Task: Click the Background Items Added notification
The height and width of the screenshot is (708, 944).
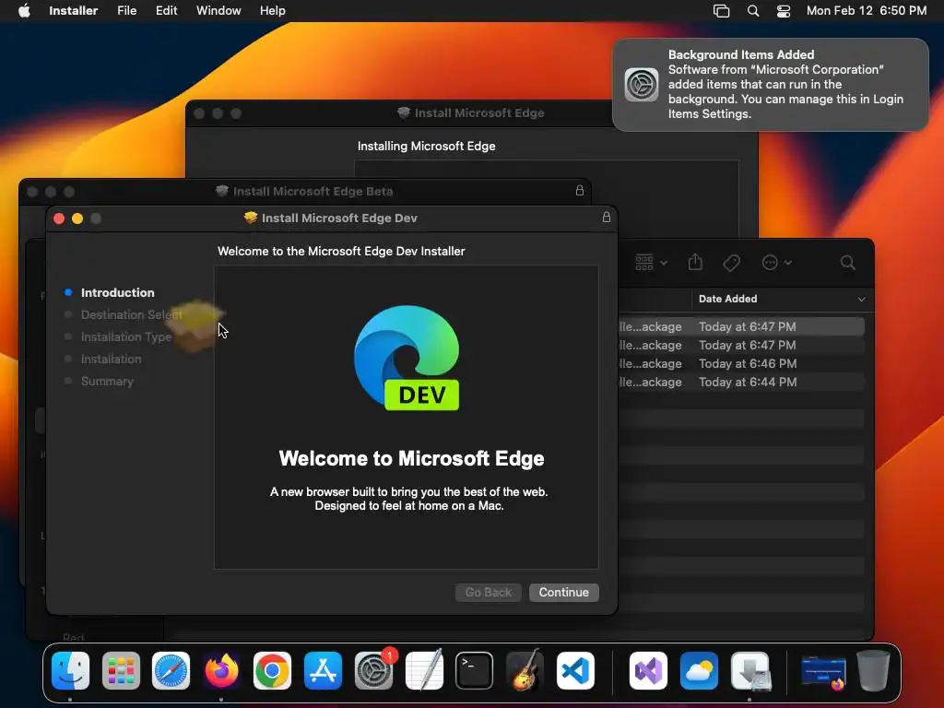Action: 771,84
